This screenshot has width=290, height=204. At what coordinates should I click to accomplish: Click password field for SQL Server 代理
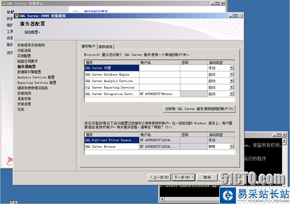194,68
